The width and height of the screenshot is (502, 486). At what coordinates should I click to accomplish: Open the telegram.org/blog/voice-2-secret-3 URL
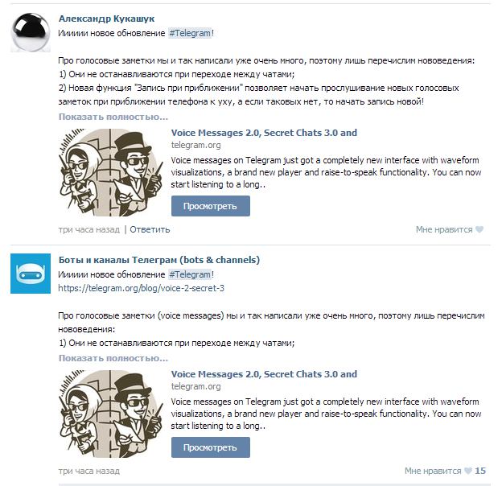pos(142,288)
